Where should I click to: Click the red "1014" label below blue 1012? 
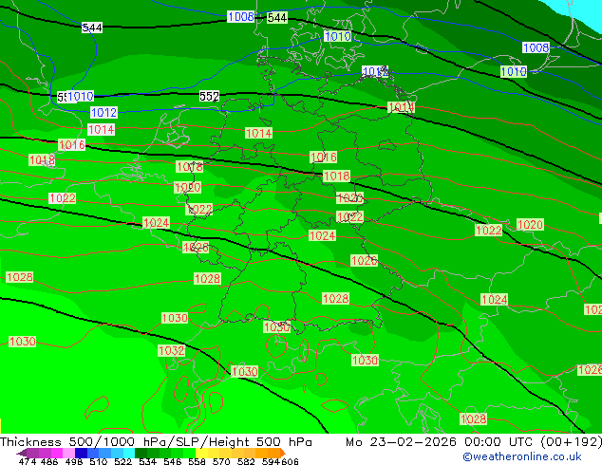(101, 130)
